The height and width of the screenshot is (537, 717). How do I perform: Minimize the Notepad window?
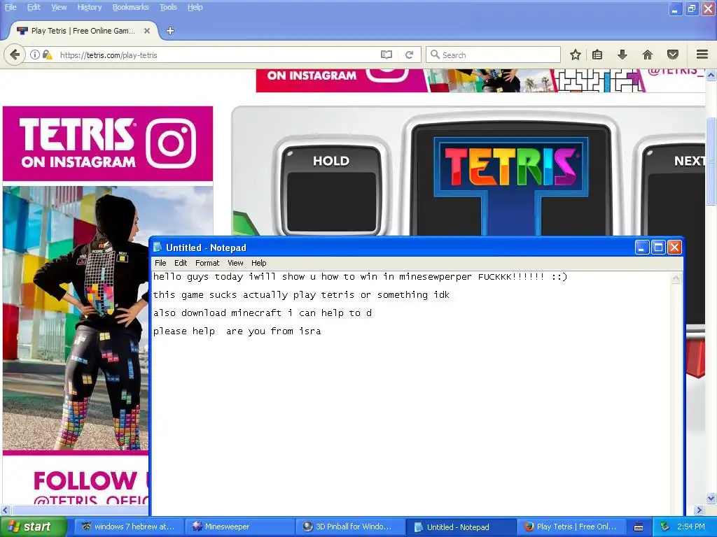pos(641,248)
